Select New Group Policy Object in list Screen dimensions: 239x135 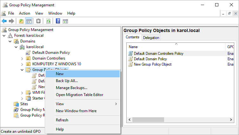coord(152,64)
